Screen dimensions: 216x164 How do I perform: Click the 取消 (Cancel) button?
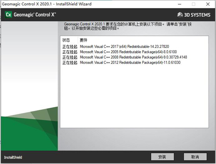pyautogui.click(x=195, y=157)
